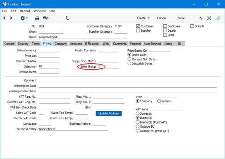Screen dimensions: 225x159
Task: Click the Save button
Action: click(x=181, y=18)
